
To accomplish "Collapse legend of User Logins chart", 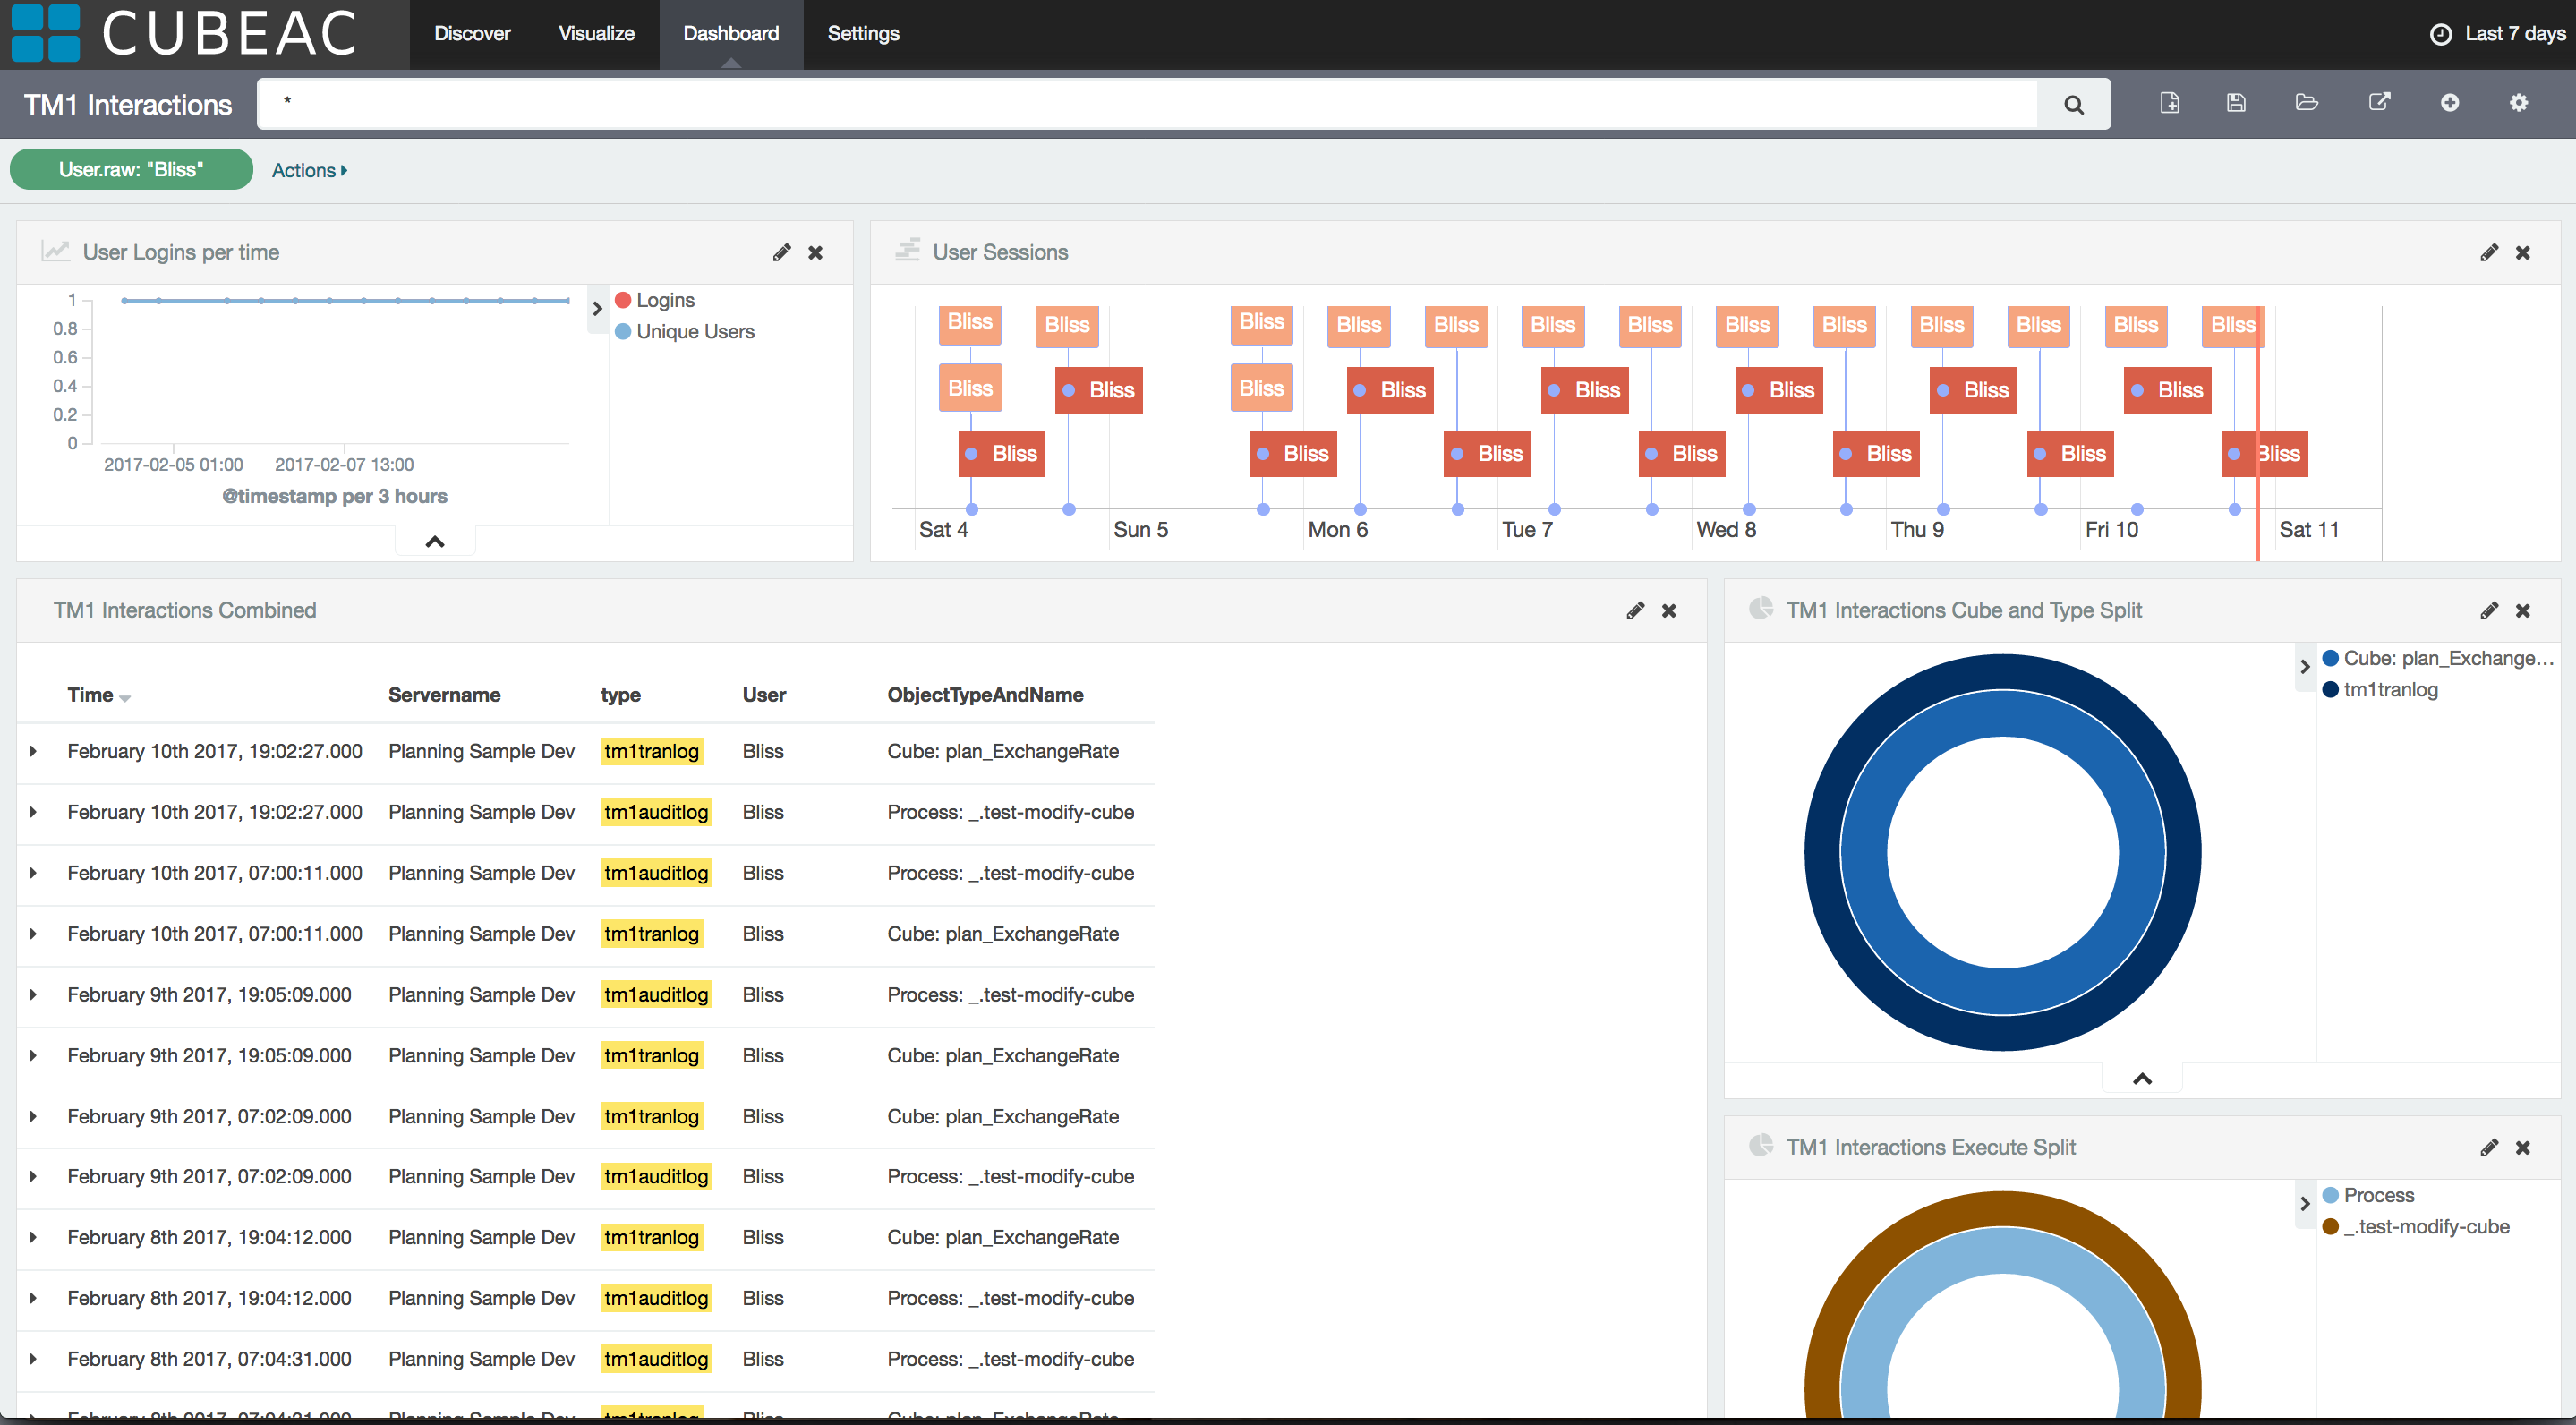I will tap(597, 309).
